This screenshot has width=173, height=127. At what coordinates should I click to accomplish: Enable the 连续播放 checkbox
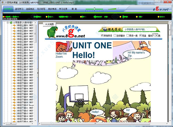[115, 35]
